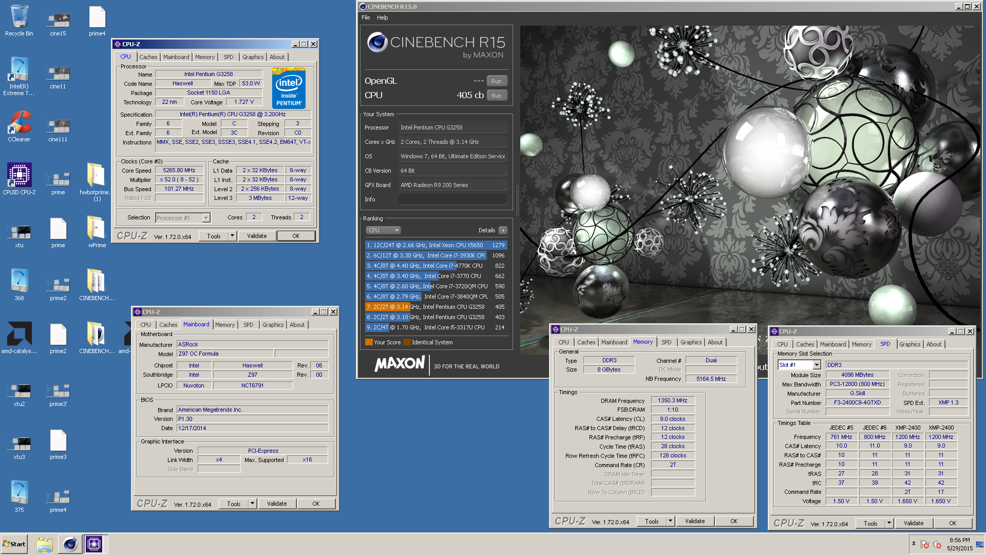
Task: Launch CCleaner from the desktop
Action: coord(19,126)
